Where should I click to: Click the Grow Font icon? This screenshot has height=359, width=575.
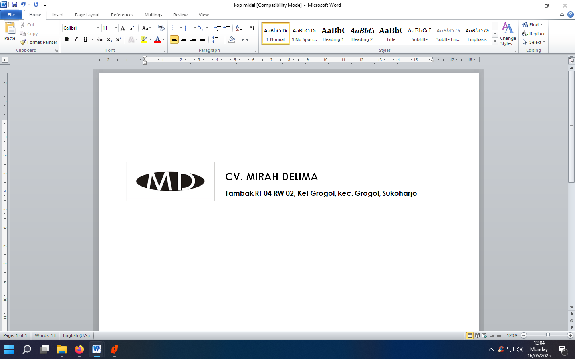[x=123, y=28]
